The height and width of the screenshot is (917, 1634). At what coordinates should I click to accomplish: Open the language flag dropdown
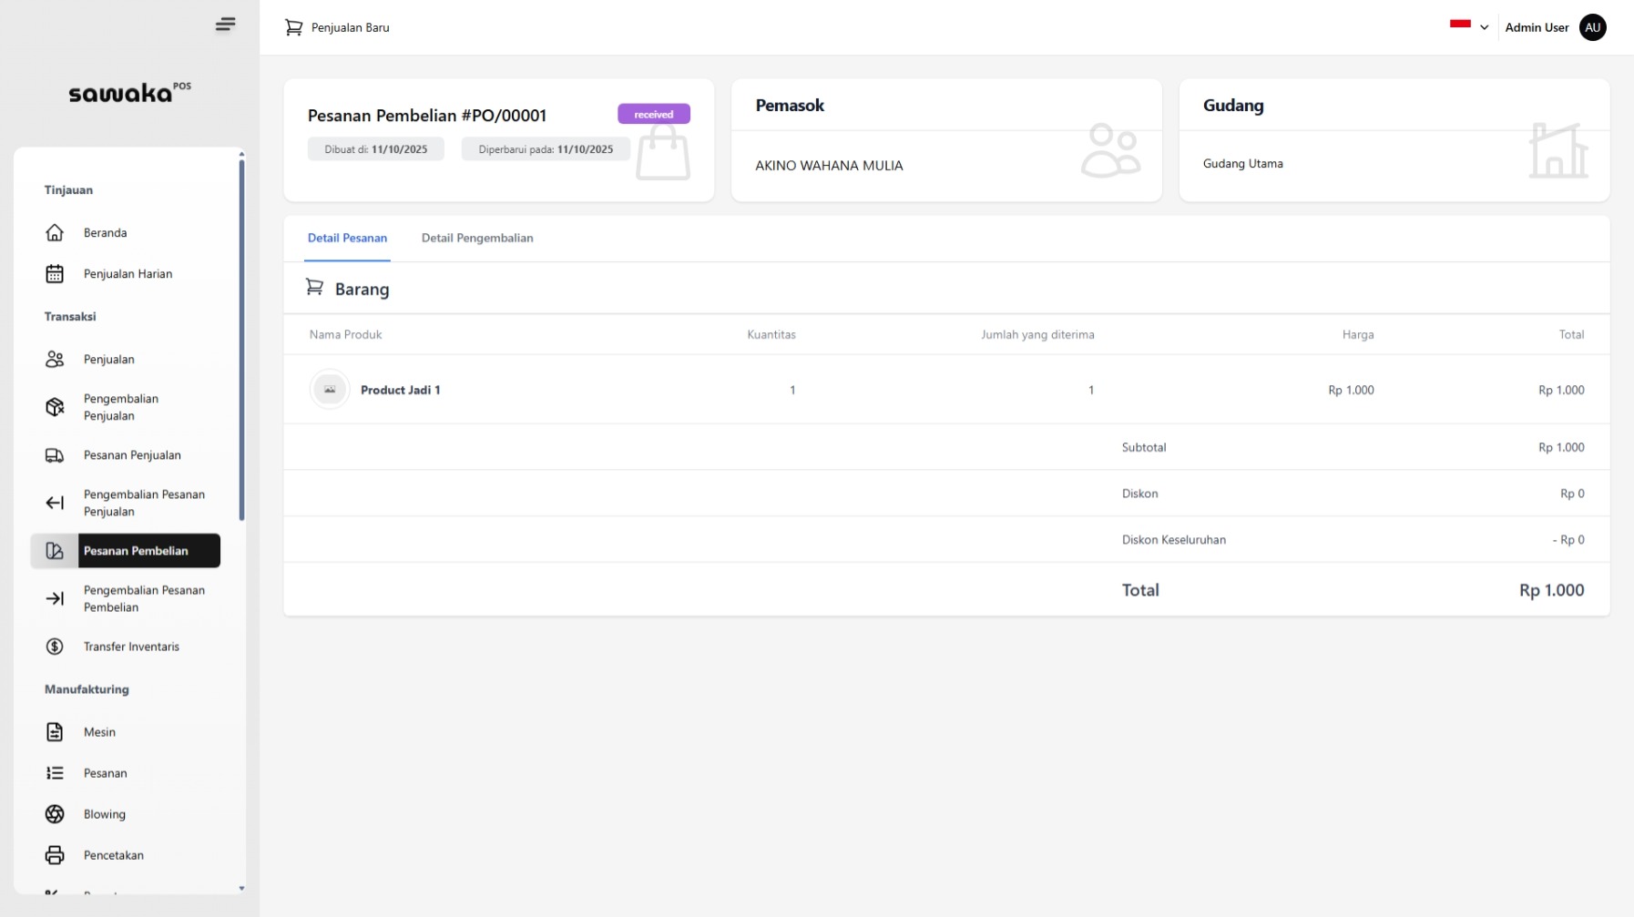tap(1460, 25)
